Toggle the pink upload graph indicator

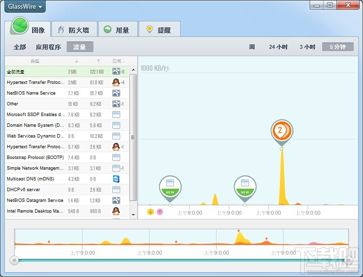[160, 212]
